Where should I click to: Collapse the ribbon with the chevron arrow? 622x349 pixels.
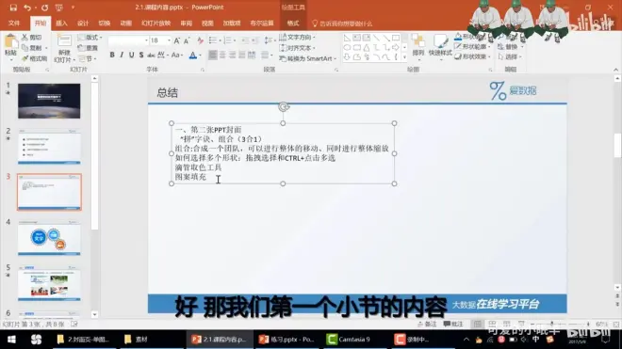click(615, 70)
